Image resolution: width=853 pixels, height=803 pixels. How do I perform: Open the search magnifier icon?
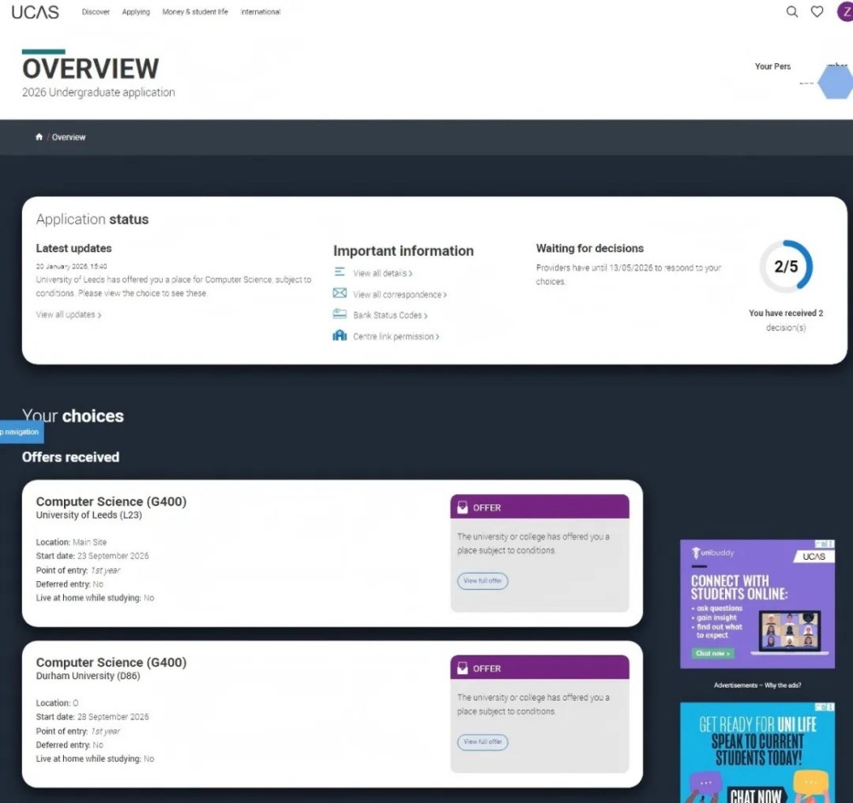[x=792, y=12]
